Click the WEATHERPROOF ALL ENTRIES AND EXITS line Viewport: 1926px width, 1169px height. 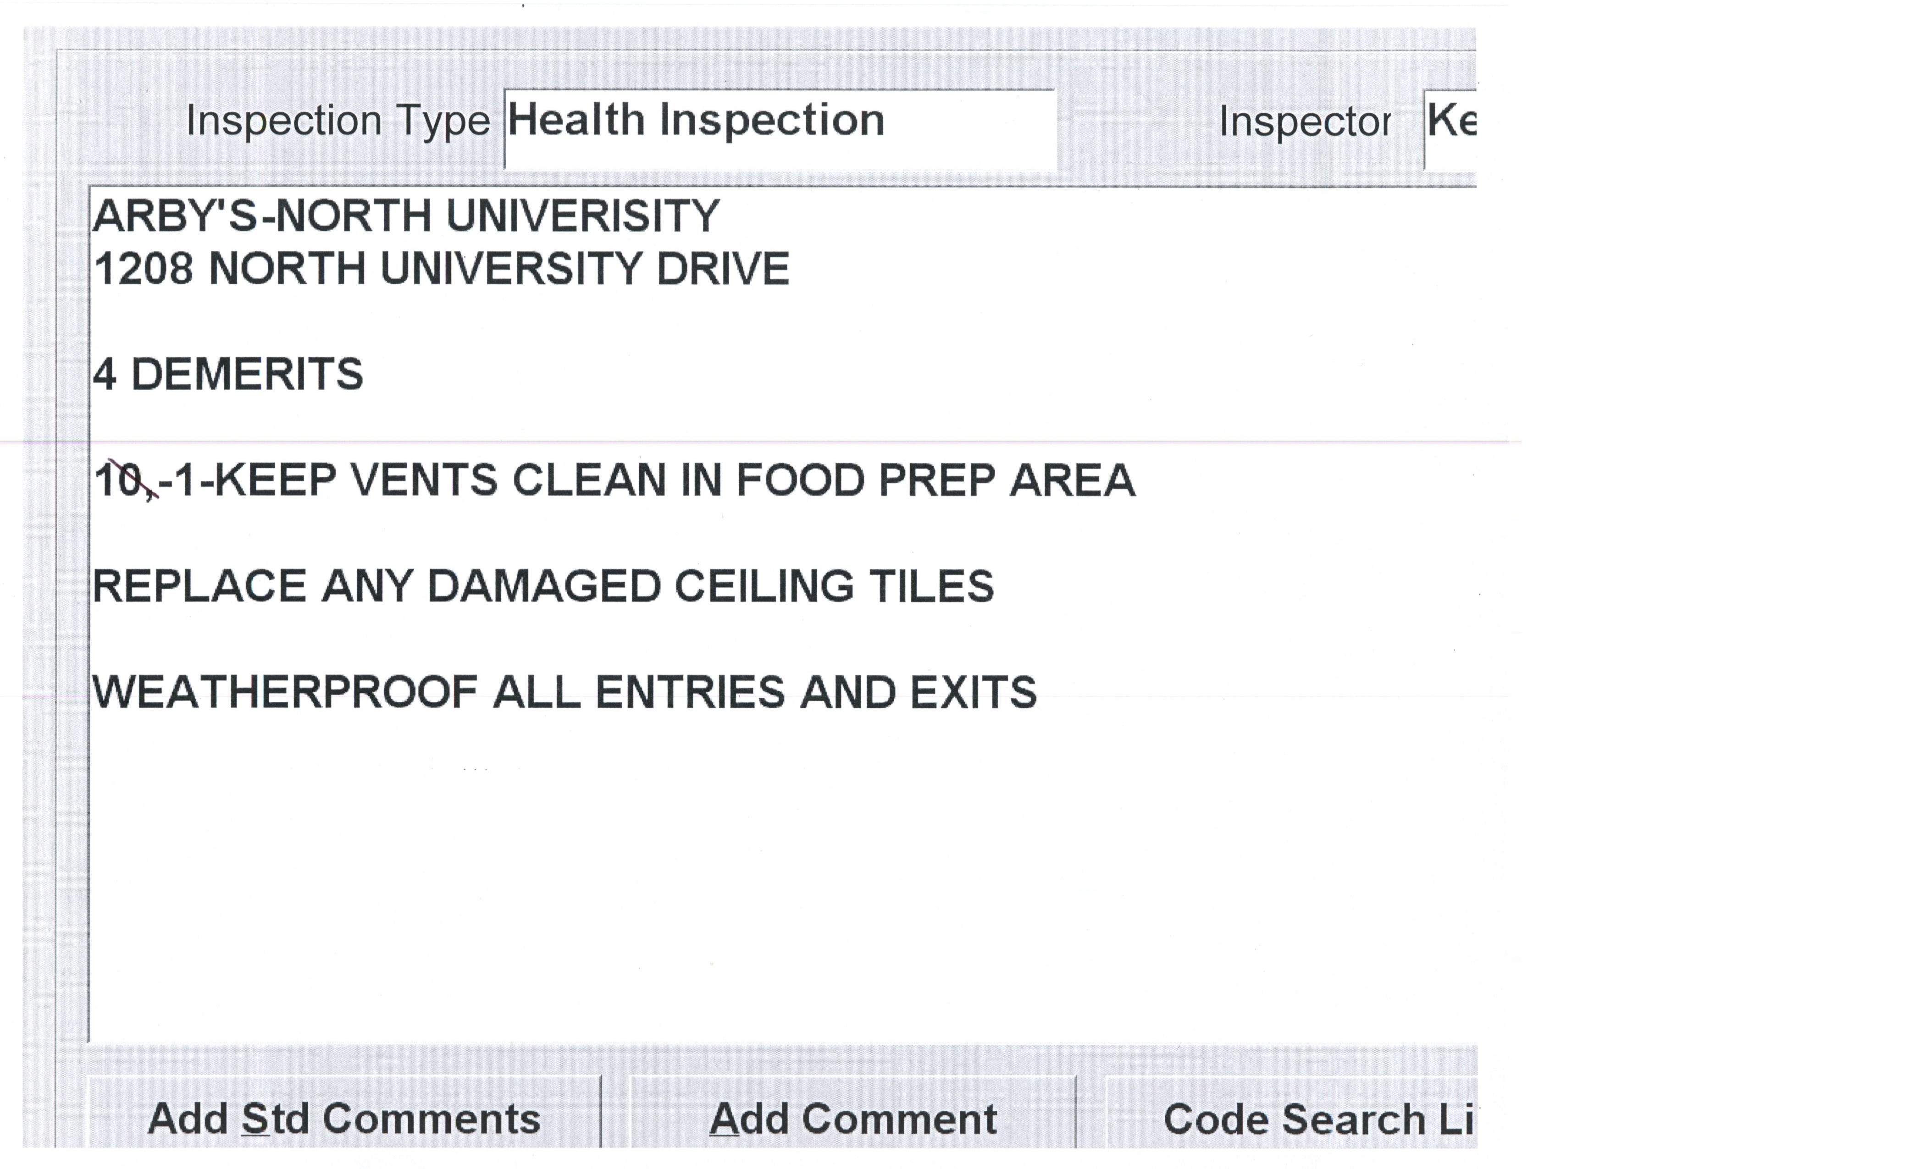click(x=565, y=692)
